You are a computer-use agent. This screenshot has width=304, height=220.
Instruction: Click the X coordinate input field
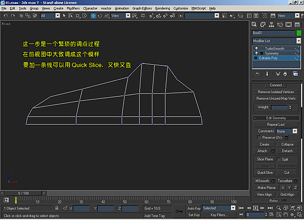(x=82, y=208)
